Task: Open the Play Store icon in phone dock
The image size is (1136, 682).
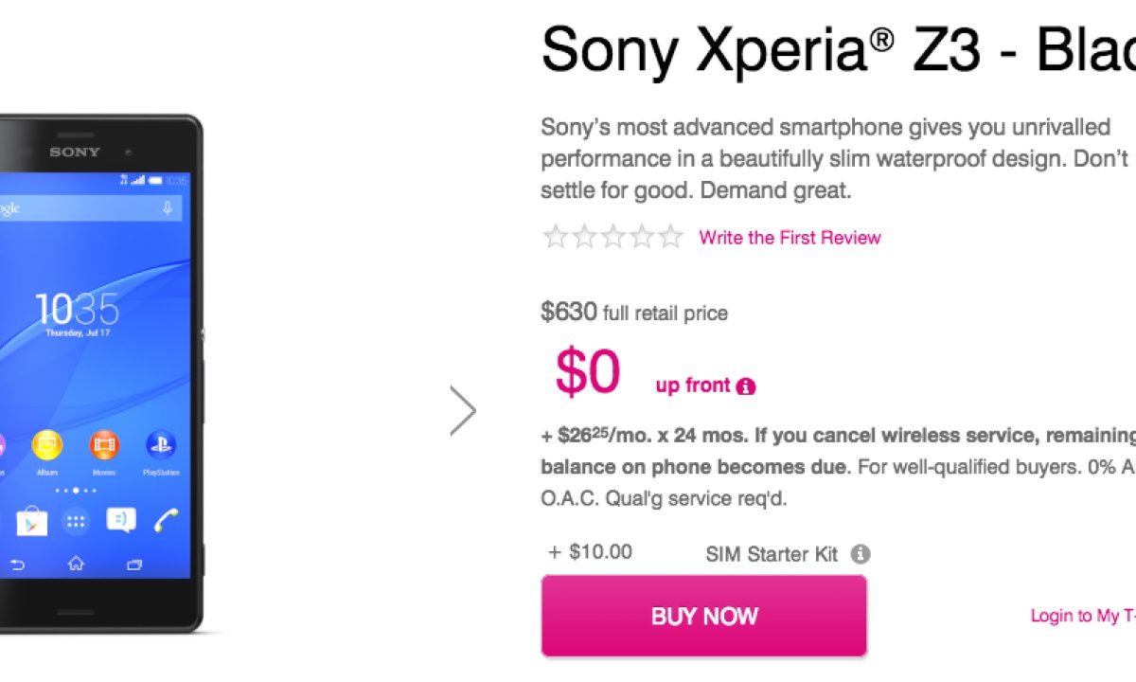Action: click(31, 520)
